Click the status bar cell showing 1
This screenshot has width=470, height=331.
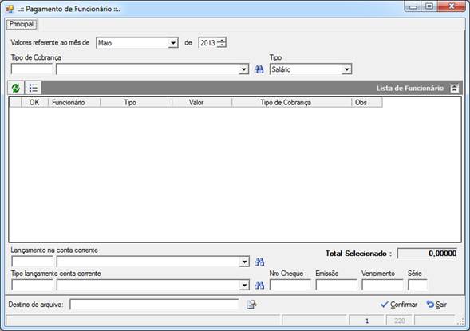pos(366,321)
